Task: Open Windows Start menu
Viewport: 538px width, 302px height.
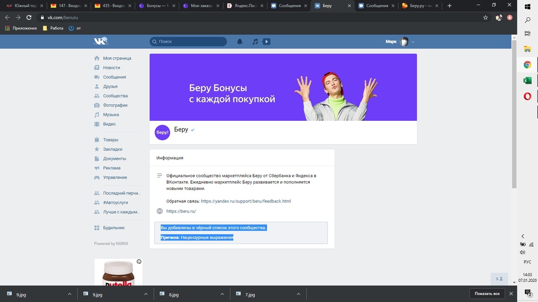Action: [x=527, y=6]
